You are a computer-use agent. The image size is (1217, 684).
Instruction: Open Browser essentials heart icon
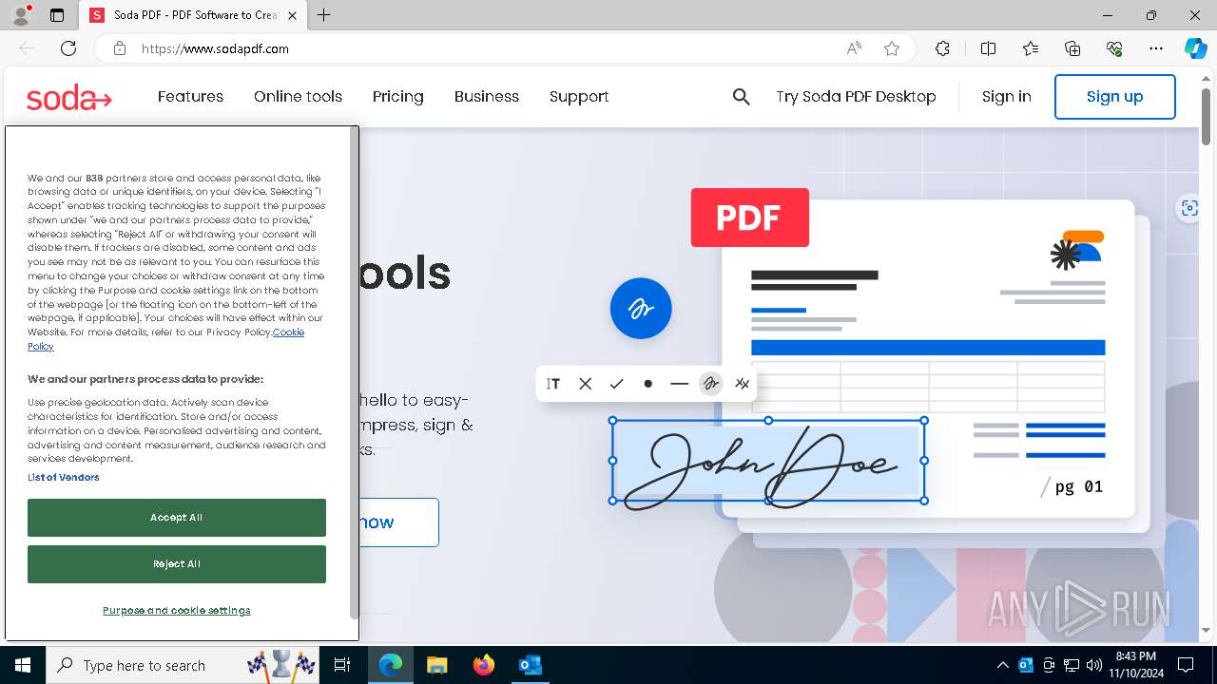[x=1115, y=48]
